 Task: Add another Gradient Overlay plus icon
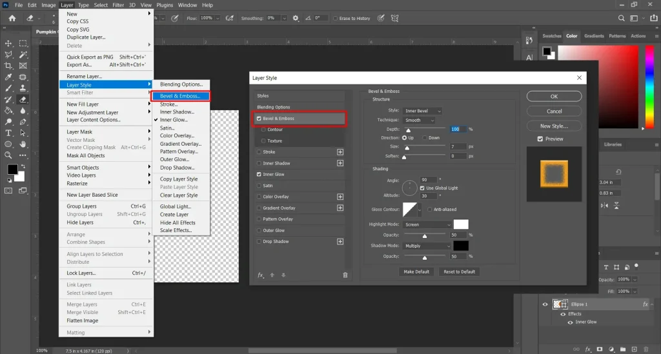click(340, 208)
